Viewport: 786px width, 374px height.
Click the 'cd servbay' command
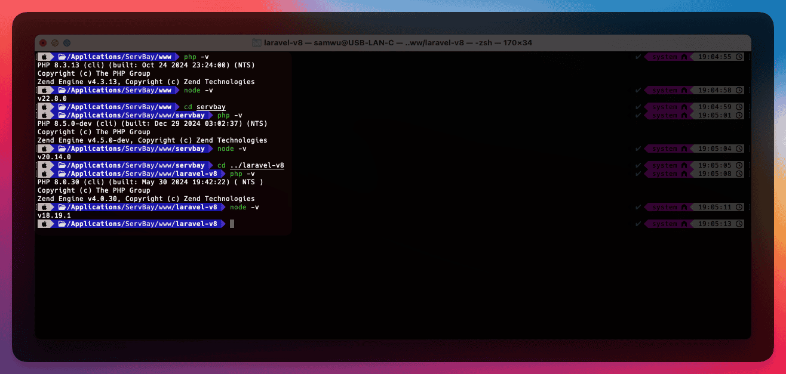click(x=205, y=107)
